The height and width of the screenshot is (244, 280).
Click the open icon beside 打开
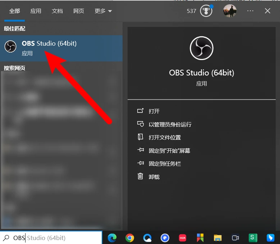pyautogui.click(x=140, y=111)
